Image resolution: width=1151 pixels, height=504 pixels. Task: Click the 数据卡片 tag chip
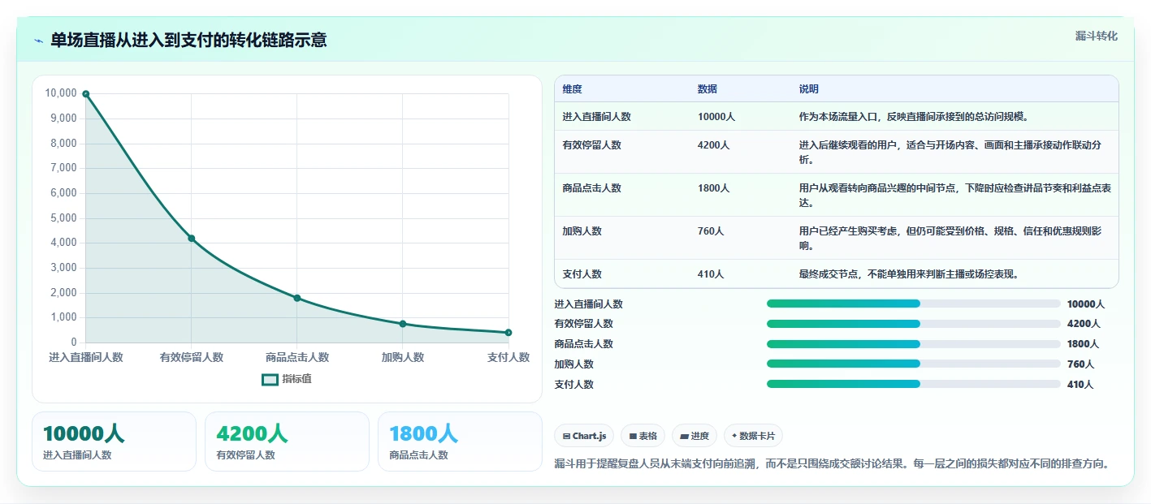753,436
